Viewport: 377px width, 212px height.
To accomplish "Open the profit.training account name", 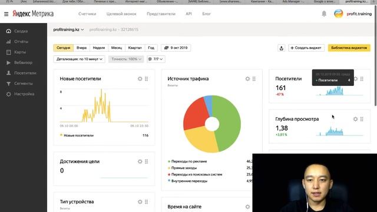I will click(x=359, y=14).
